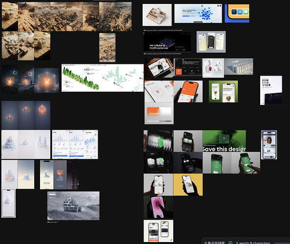
Task: Select the glowing cube inside ice box image
Action: [46, 80]
